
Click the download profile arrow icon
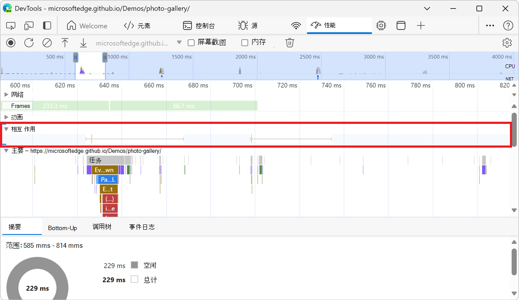click(x=83, y=43)
